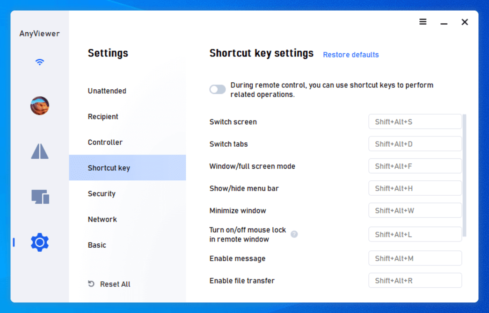
Task: Open the devices screen icon in sidebar
Action: click(x=40, y=197)
